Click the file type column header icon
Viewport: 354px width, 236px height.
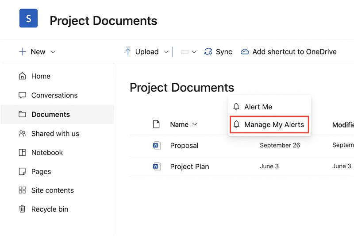(156, 124)
